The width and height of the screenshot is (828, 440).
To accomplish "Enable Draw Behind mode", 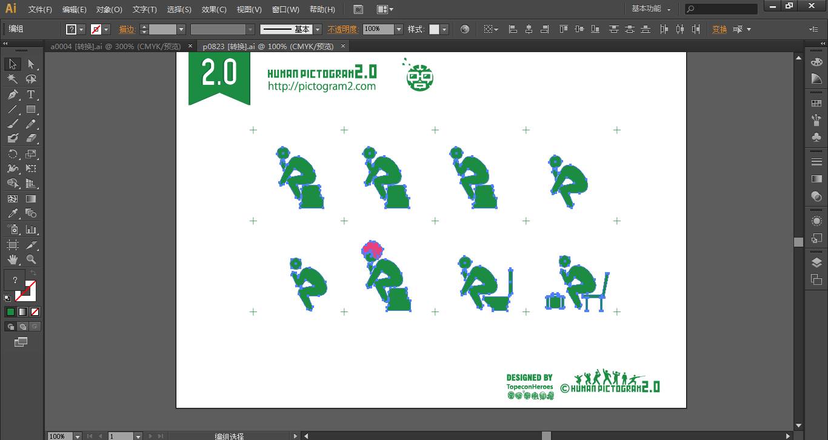I will tap(22, 327).
